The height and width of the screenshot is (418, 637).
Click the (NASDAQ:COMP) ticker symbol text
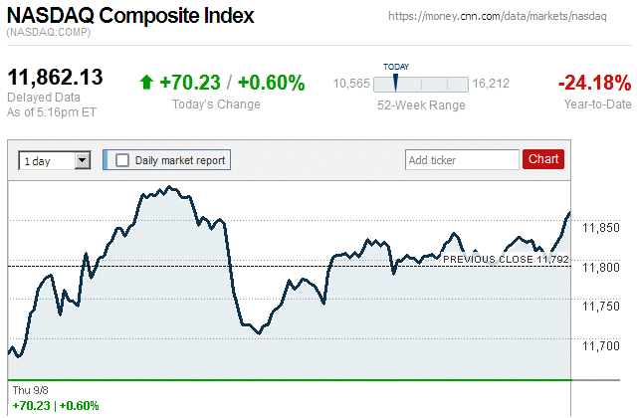(x=48, y=33)
